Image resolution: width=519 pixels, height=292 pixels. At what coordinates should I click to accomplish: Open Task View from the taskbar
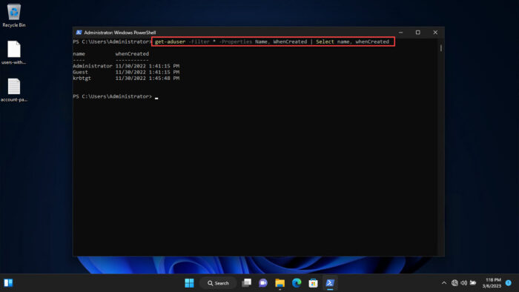point(247,283)
